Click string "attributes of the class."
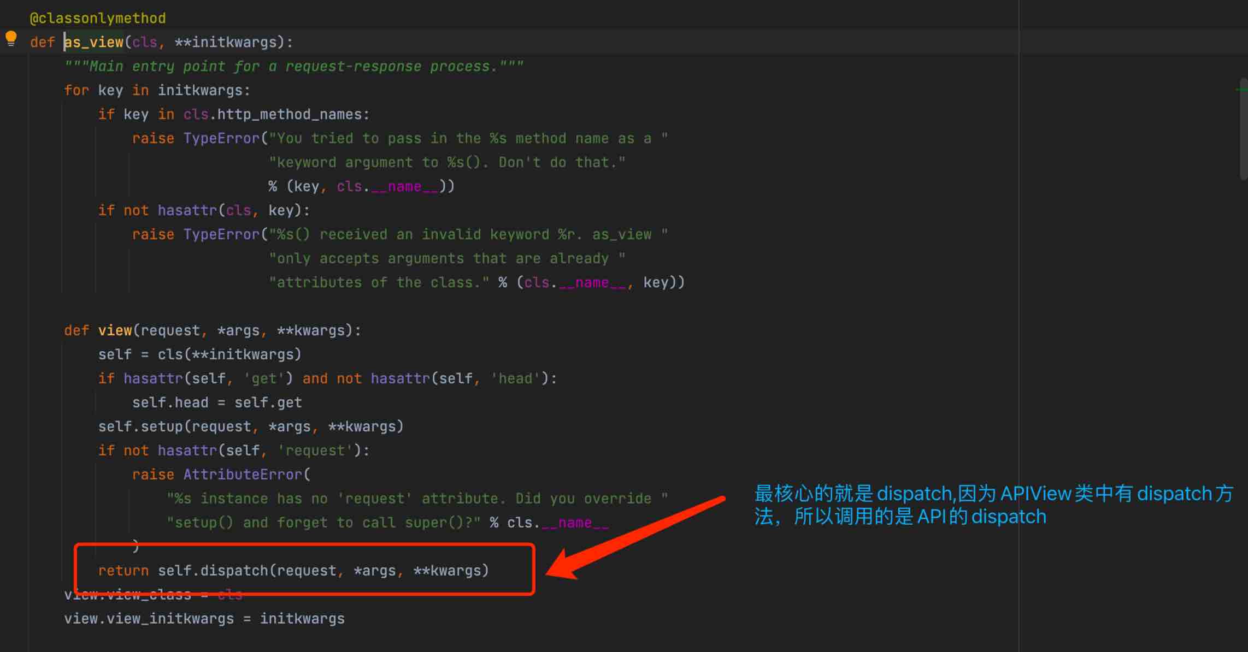This screenshot has height=652, width=1248. [x=379, y=282]
